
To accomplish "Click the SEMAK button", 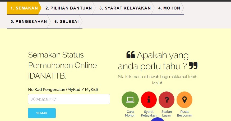I will coord(42,113).
